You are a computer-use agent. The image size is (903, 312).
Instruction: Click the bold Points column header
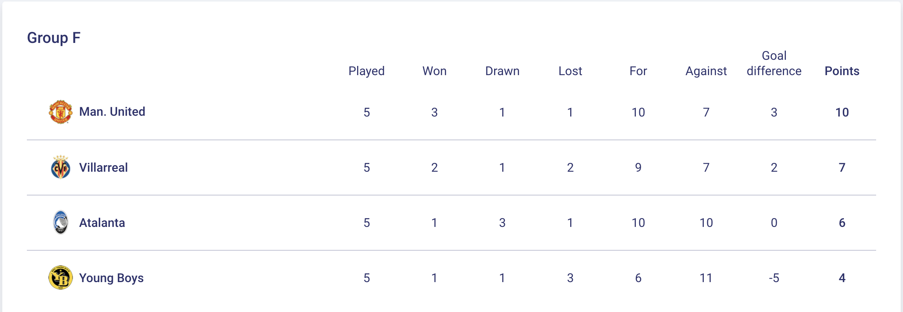[x=842, y=71]
